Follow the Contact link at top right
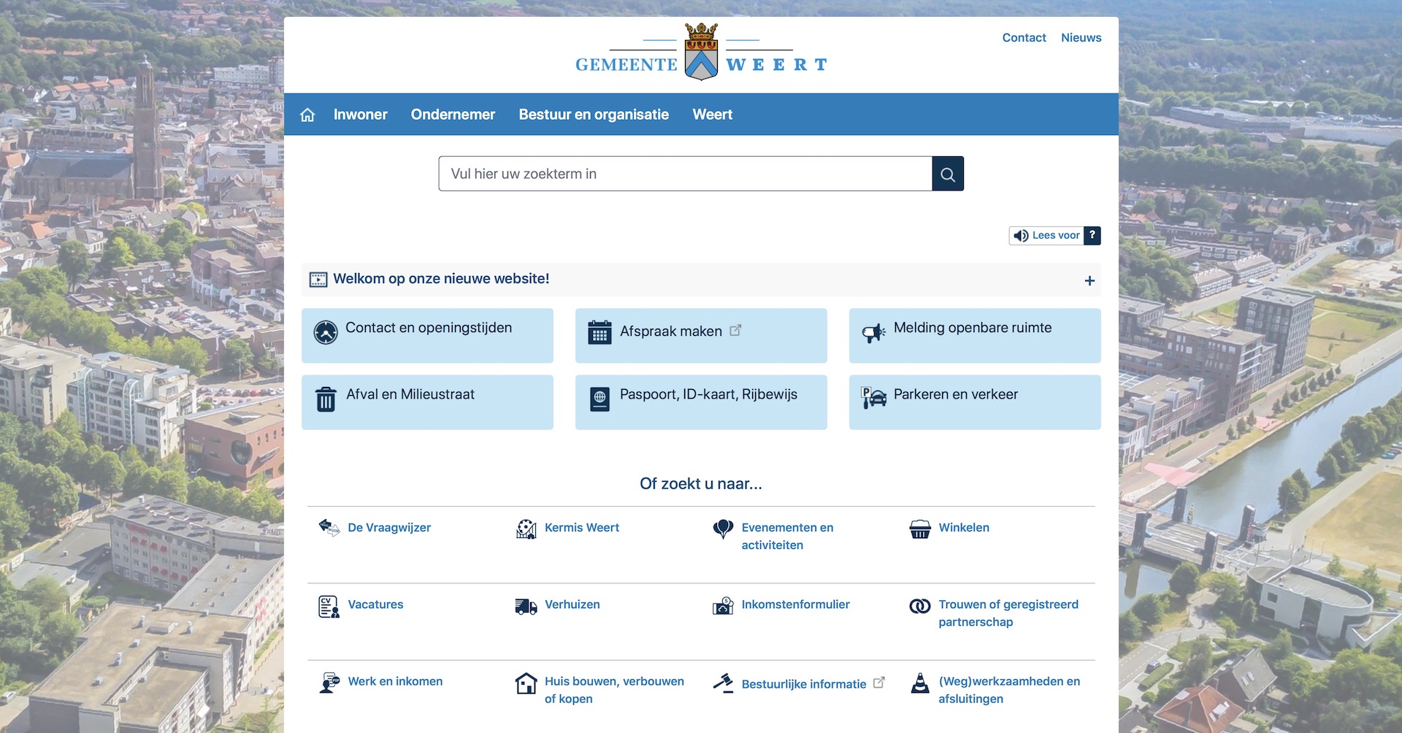1402x733 pixels. point(1024,38)
